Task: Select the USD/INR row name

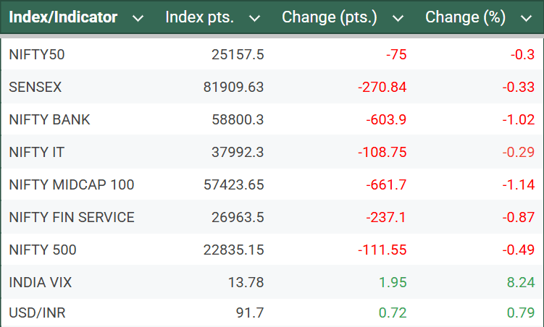Action: click(36, 313)
